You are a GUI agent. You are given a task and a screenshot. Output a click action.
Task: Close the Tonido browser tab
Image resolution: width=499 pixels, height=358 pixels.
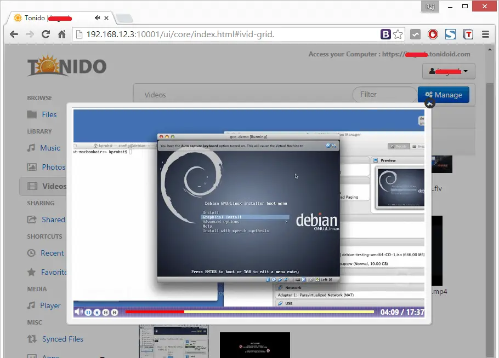(x=106, y=18)
